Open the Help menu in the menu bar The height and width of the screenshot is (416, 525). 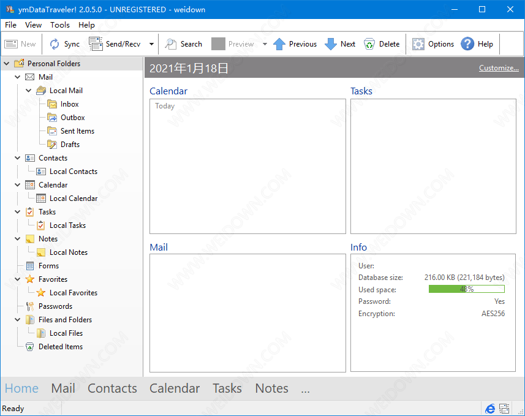click(86, 25)
